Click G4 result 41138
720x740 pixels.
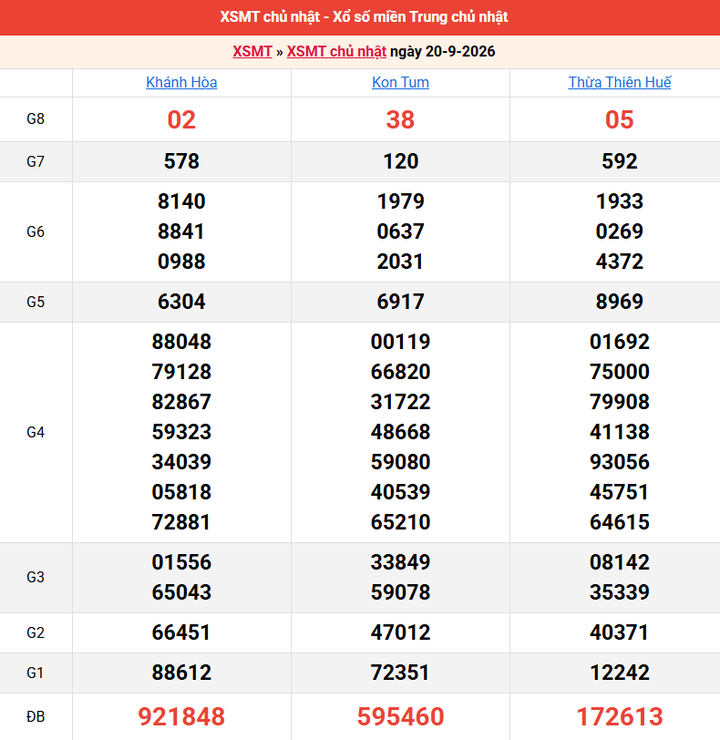click(620, 432)
